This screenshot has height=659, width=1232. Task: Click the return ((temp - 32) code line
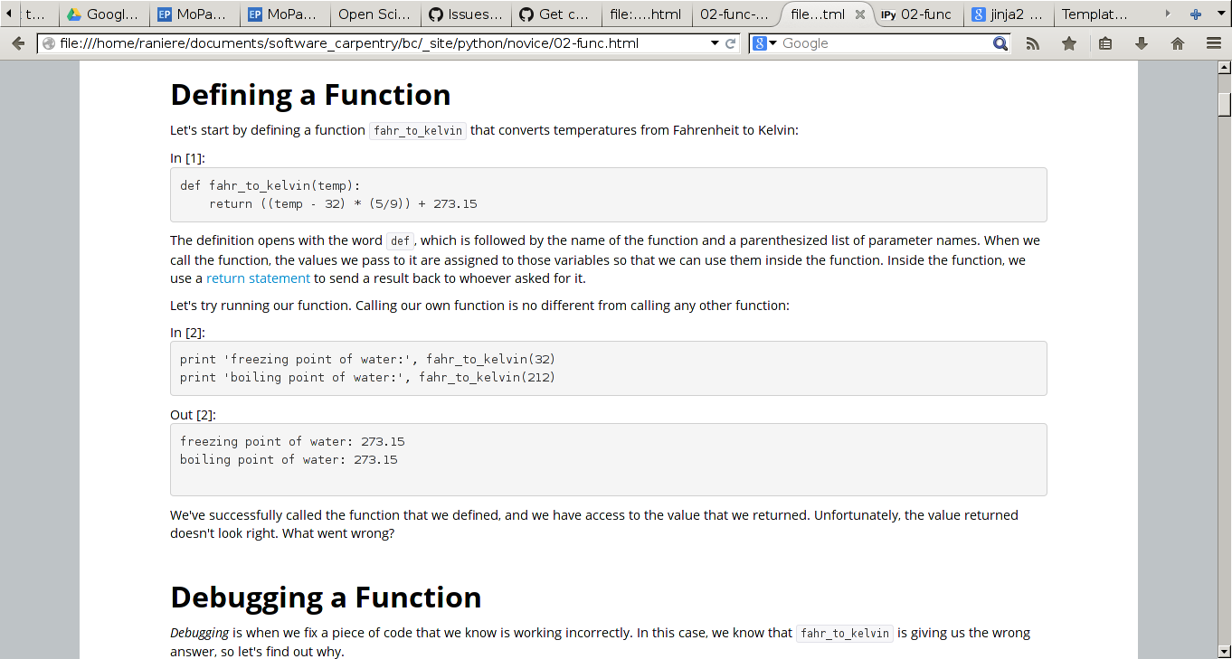pos(343,203)
